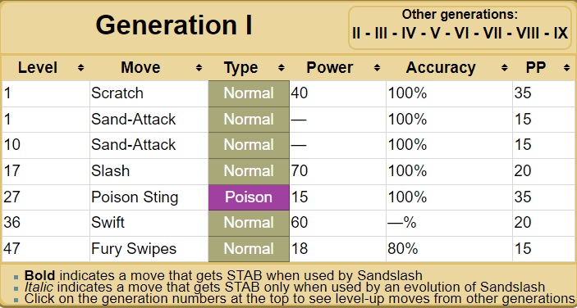Click sort arrows beside Move header
This screenshot has width=577, height=308.
click(199, 68)
